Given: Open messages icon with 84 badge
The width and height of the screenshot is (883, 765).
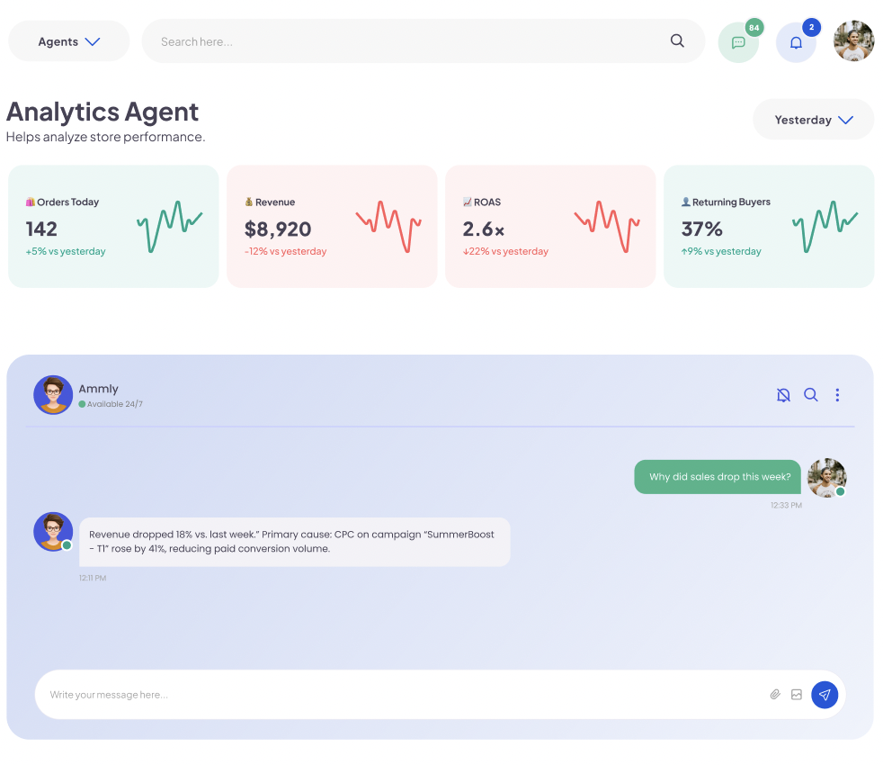Looking at the screenshot, I should [738, 42].
